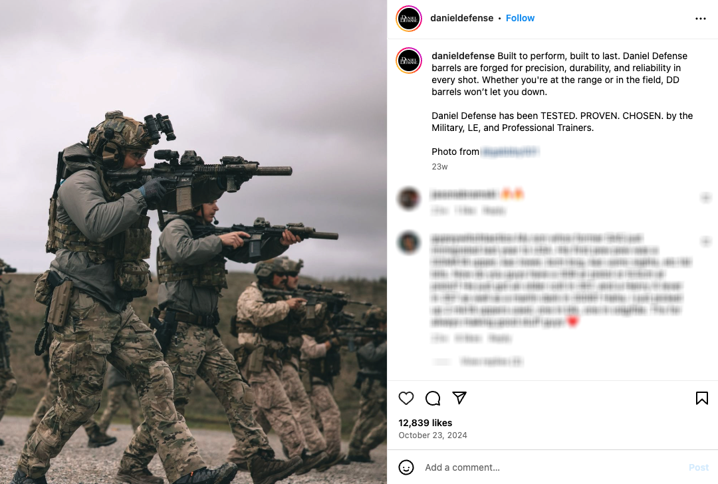
Task: Open the October 23, 2024 date link
Action: pos(433,435)
